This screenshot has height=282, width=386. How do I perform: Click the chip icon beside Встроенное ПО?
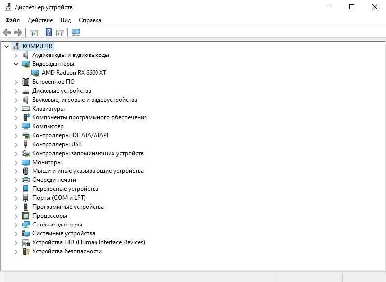coord(26,82)
